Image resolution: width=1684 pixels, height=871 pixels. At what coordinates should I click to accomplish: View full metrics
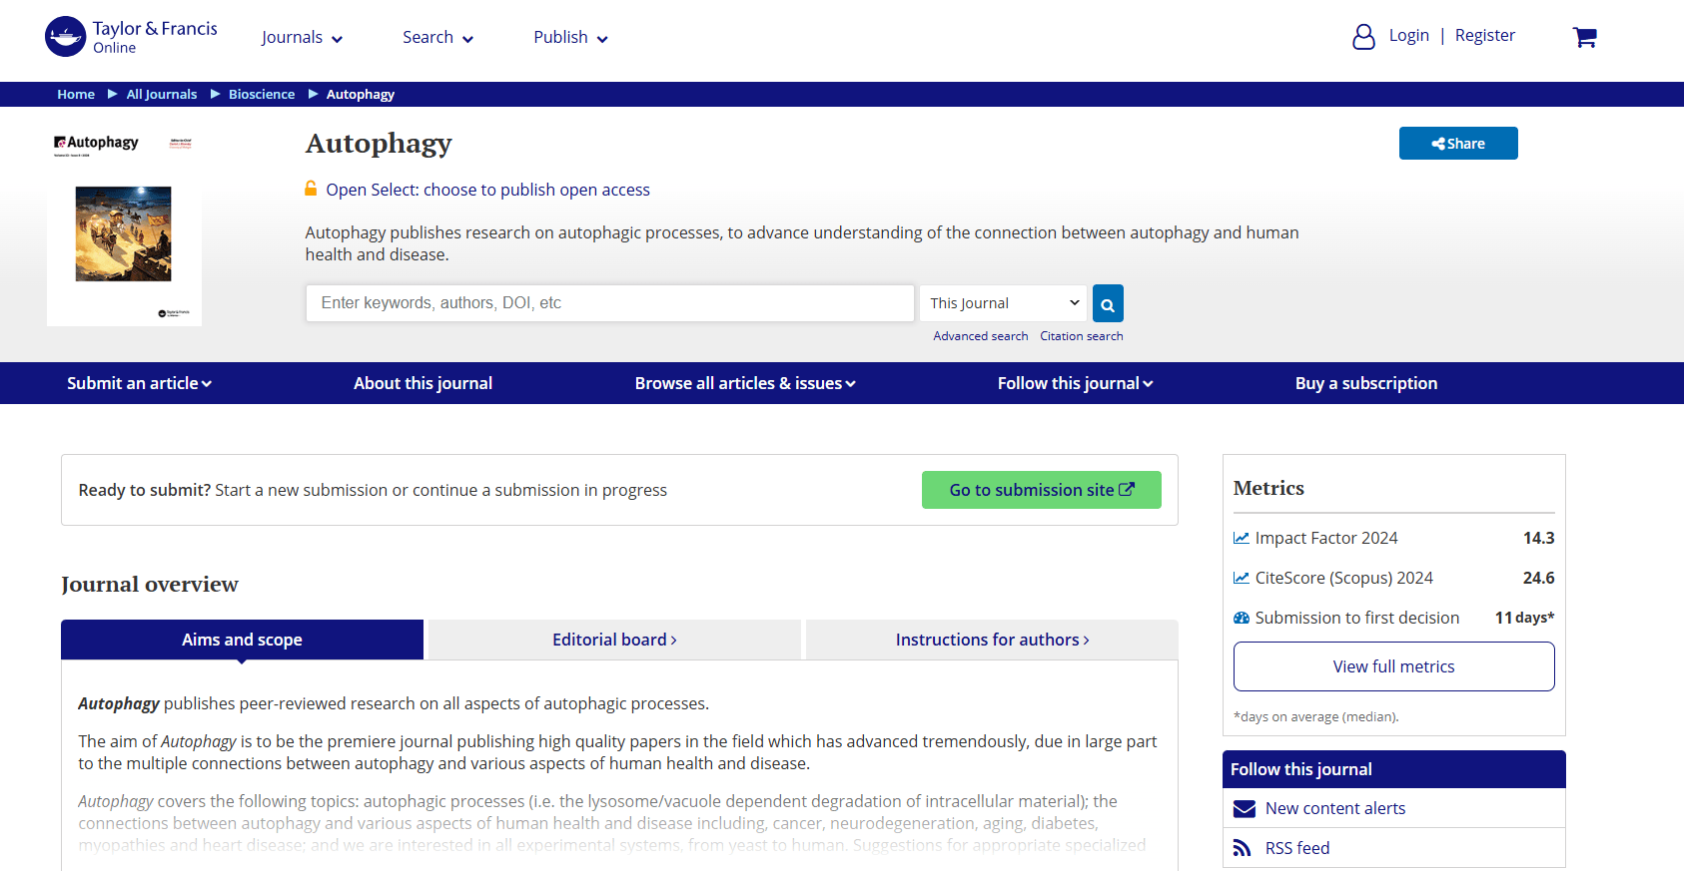pos(1394,666)
